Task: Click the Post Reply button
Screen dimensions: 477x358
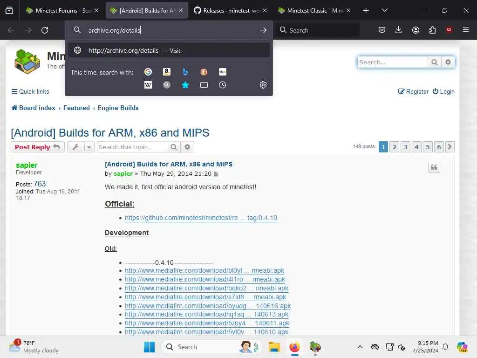Action: pyautogui.click(x=37, y=147)
